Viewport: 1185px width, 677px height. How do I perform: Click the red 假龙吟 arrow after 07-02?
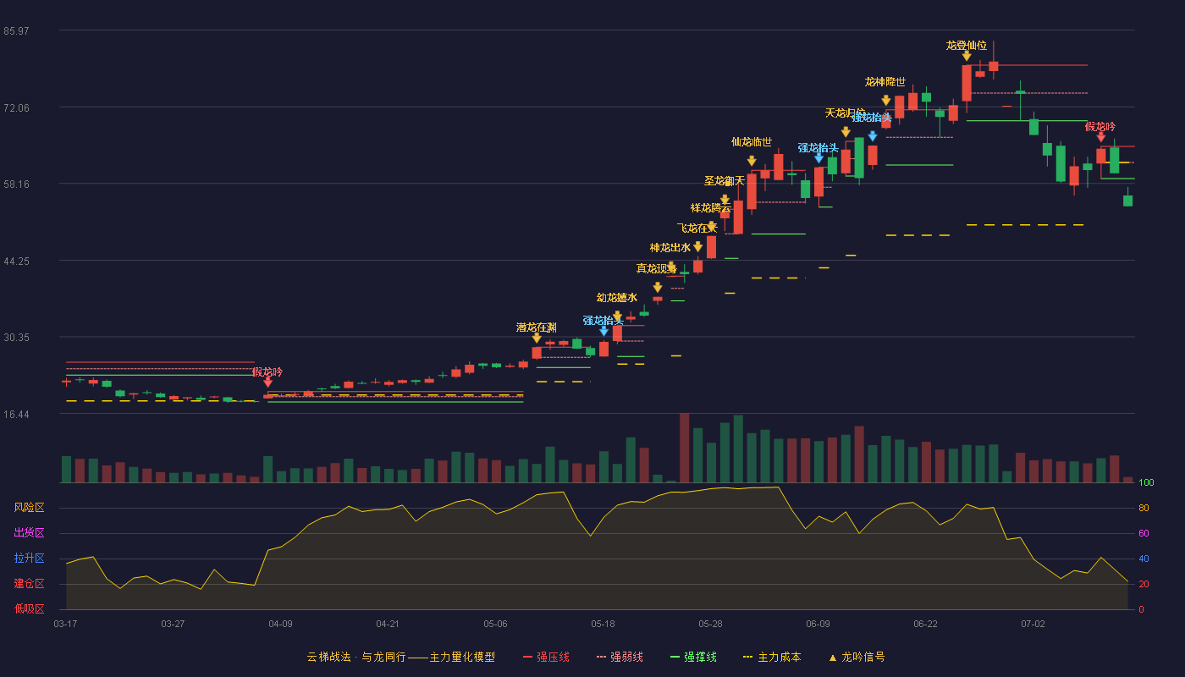click(1101, 137)
